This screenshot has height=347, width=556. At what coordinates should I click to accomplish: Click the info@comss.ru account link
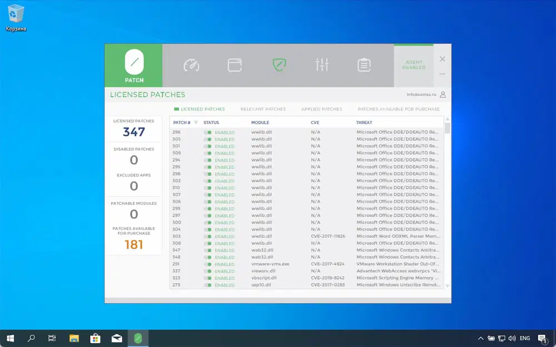click(421, 94)
